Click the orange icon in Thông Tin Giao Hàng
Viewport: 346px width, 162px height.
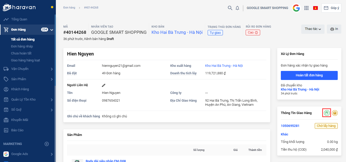(x=335, y=113)
